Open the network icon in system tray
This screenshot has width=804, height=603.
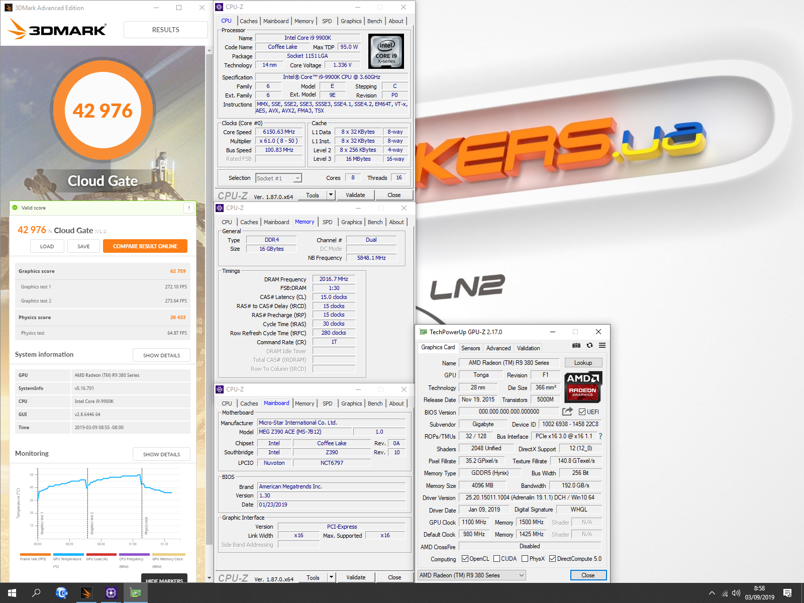[725, 593]
